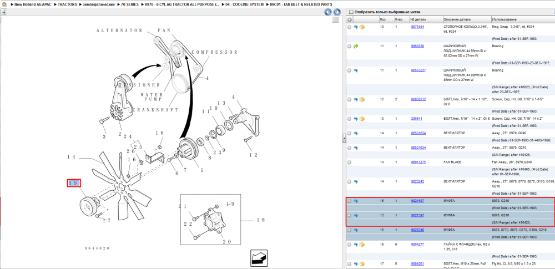This screenshot has width=555, height=269.
Task: Click the 'Поз.' column header
Action: [x=386, y=19]
